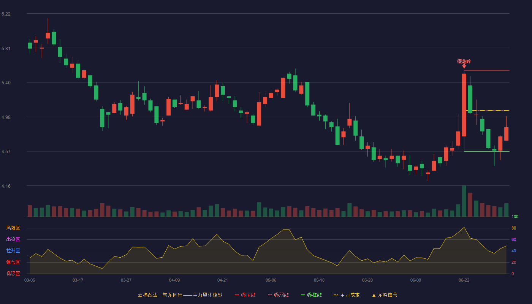
Task: Click the 4.98 price axis label
Action: (x=6, y=117)
